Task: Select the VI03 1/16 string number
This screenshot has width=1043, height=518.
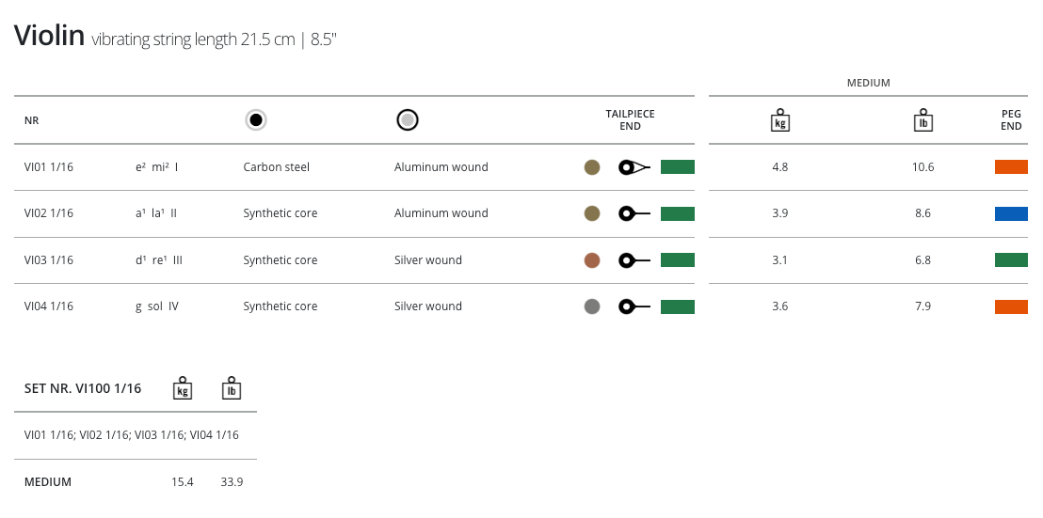Action: pyautogui.click(x=49, y=260)
